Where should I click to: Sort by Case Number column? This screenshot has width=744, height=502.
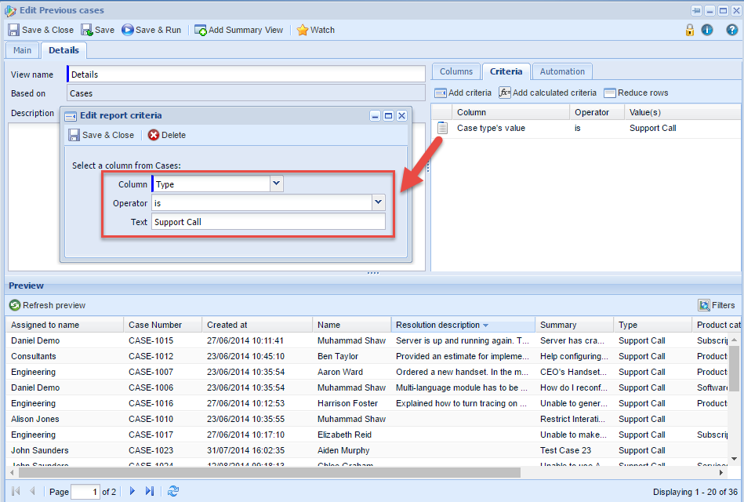click(162, 325)
